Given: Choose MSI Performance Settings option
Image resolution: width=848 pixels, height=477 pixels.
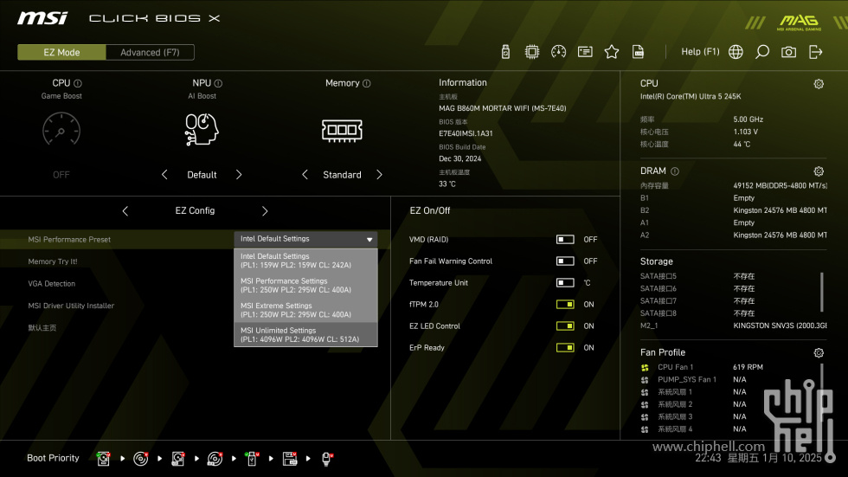Looking at the screenshot, I should (x=305, y=286).
